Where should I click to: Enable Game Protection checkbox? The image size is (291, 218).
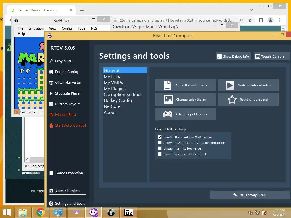click(51, 173)
